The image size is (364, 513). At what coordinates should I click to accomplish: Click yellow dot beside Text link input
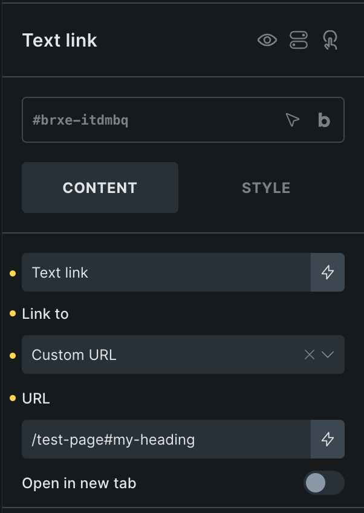tap(13, 273)
